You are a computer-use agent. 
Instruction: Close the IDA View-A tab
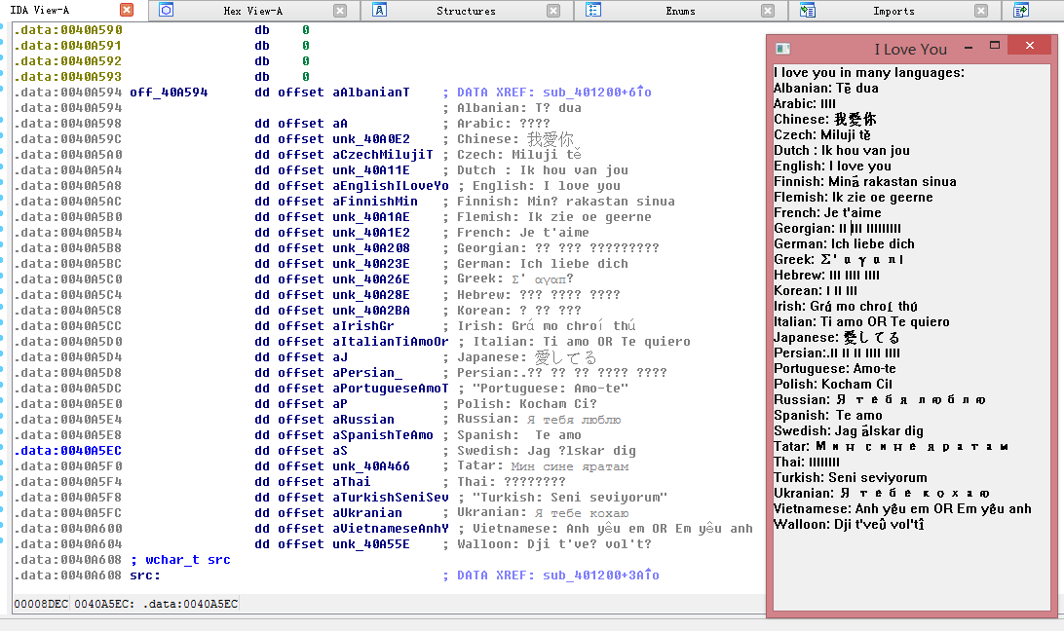coord(127,10)
